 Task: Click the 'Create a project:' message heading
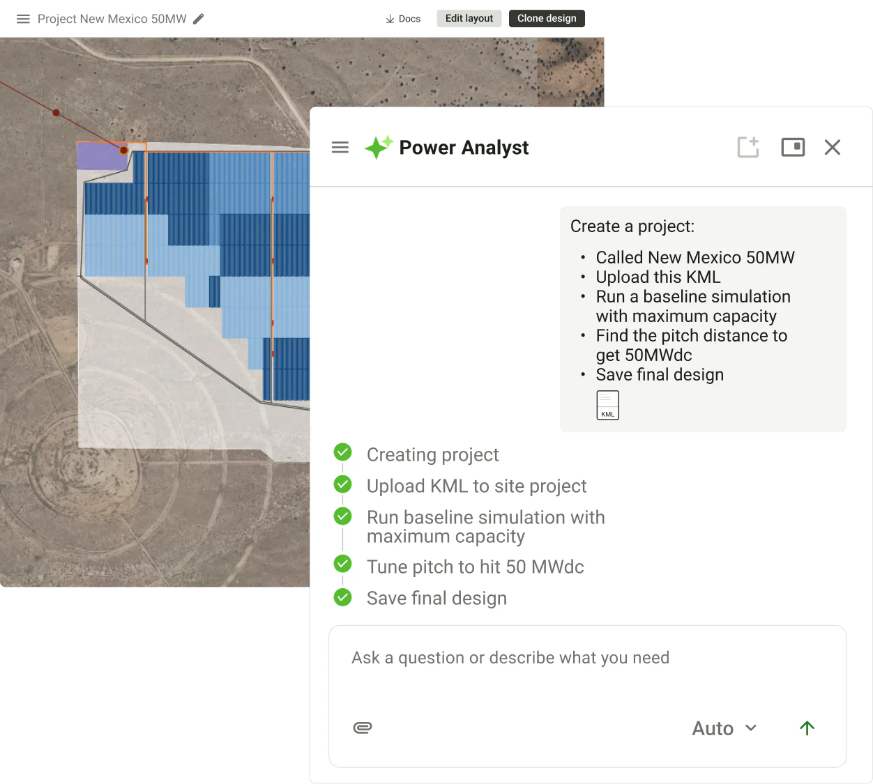tap(632, 226)
